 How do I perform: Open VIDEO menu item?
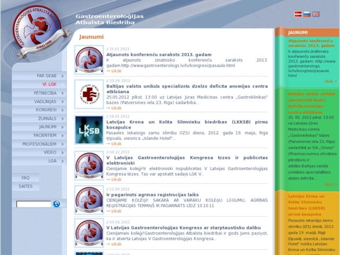39,152
